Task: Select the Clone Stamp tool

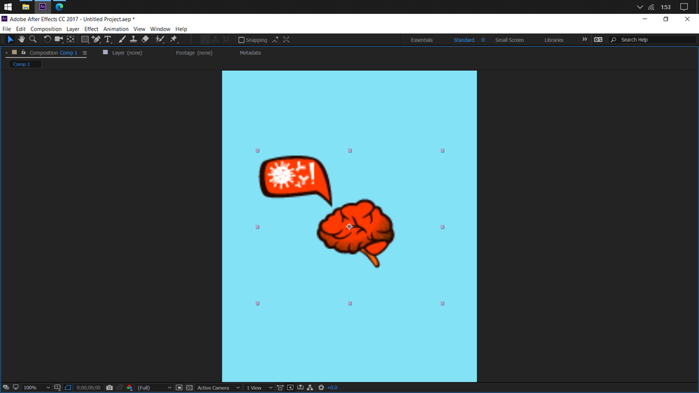Action: (133, 40)
